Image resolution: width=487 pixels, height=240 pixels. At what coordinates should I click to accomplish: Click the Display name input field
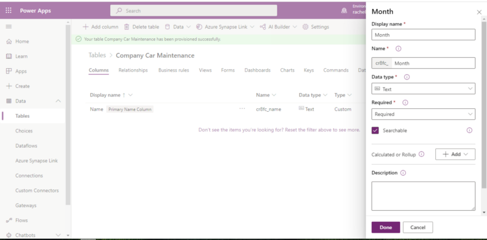click(423, 35)
